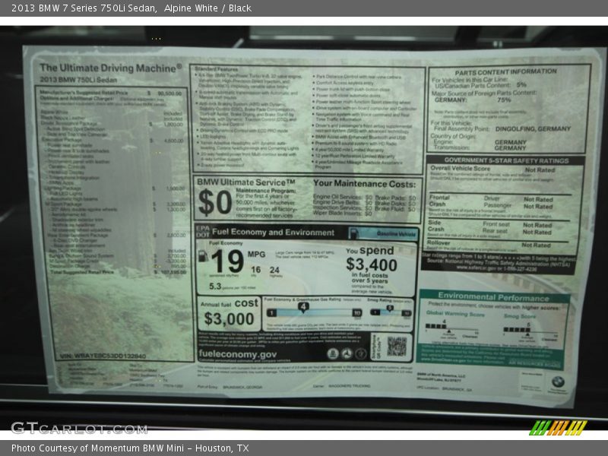
Task: Click the Smog Score bar scale
Action: point(530,331)
